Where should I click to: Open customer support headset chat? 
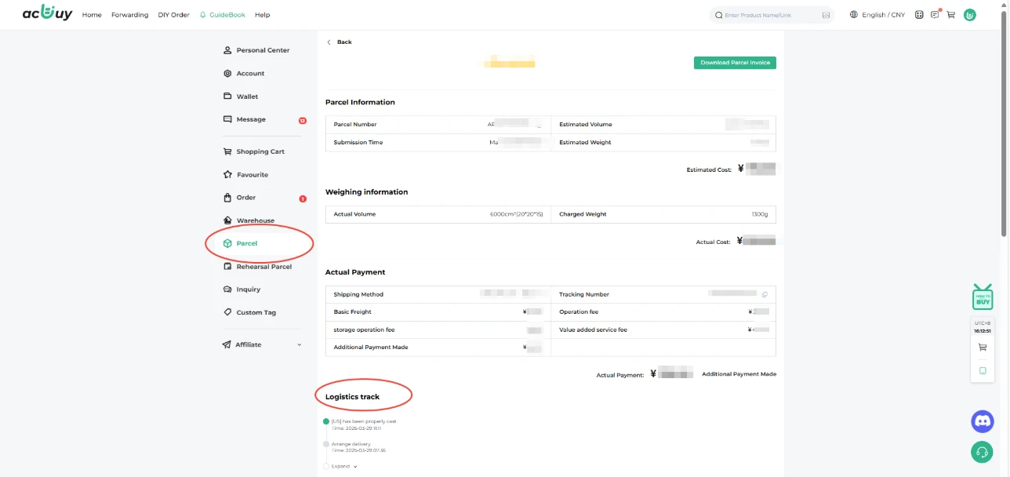click(x=982, y=452)
